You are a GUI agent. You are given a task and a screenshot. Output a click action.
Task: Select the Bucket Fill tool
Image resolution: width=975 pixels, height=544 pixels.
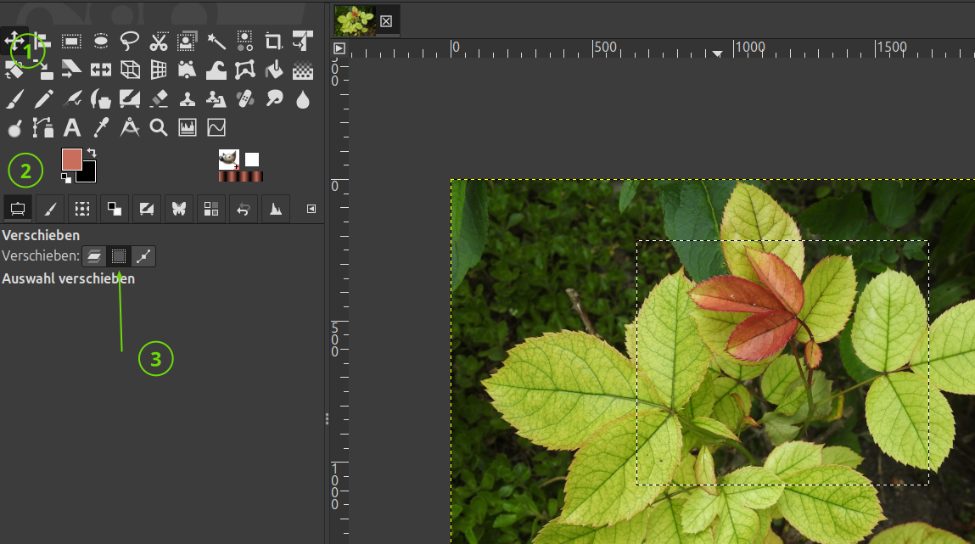(x=273, y=70)
